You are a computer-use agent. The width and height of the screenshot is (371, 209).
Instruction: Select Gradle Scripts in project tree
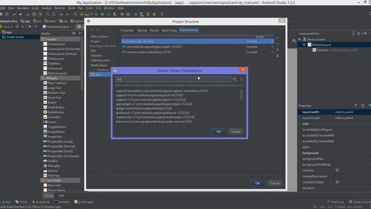pos(15,37)
